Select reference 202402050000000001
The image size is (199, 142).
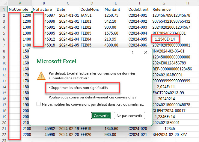point(171,45)
